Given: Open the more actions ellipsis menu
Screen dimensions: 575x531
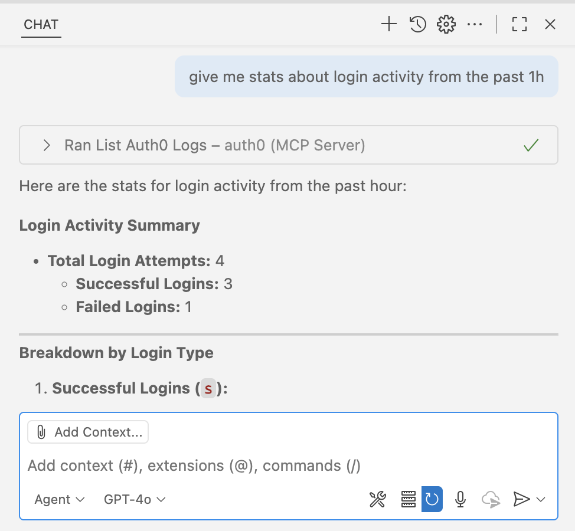Looking at the screenshot, I should (475, 25).
